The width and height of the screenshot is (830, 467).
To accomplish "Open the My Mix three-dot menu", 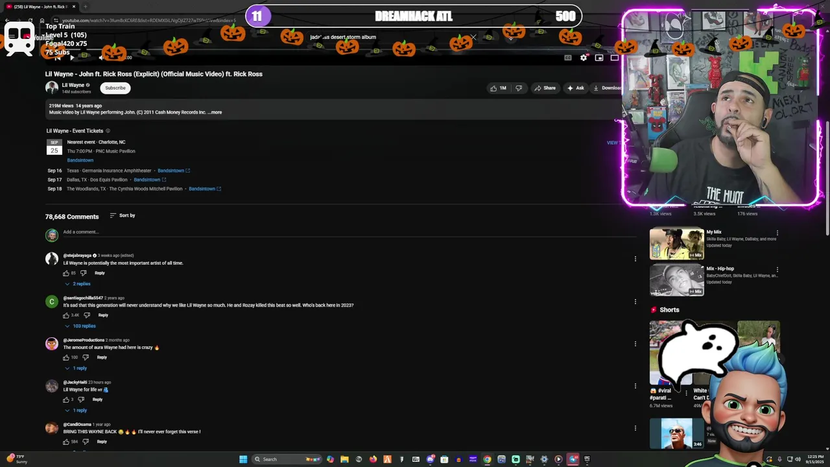I will 777,233.
